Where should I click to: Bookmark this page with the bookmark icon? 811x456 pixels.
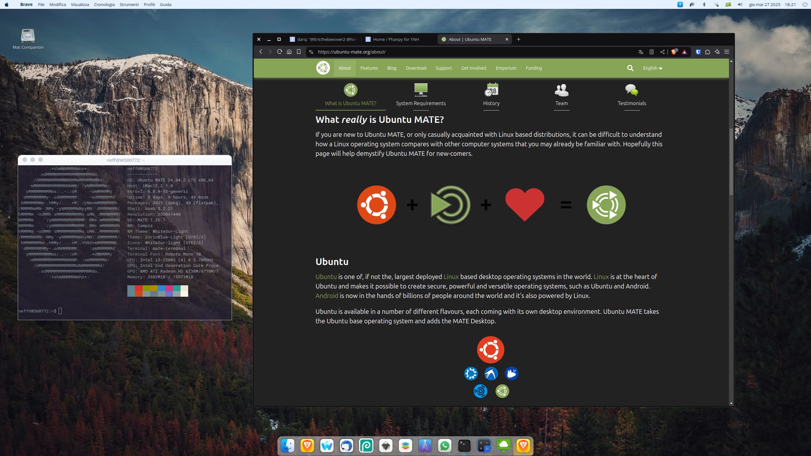coord(299,52)
